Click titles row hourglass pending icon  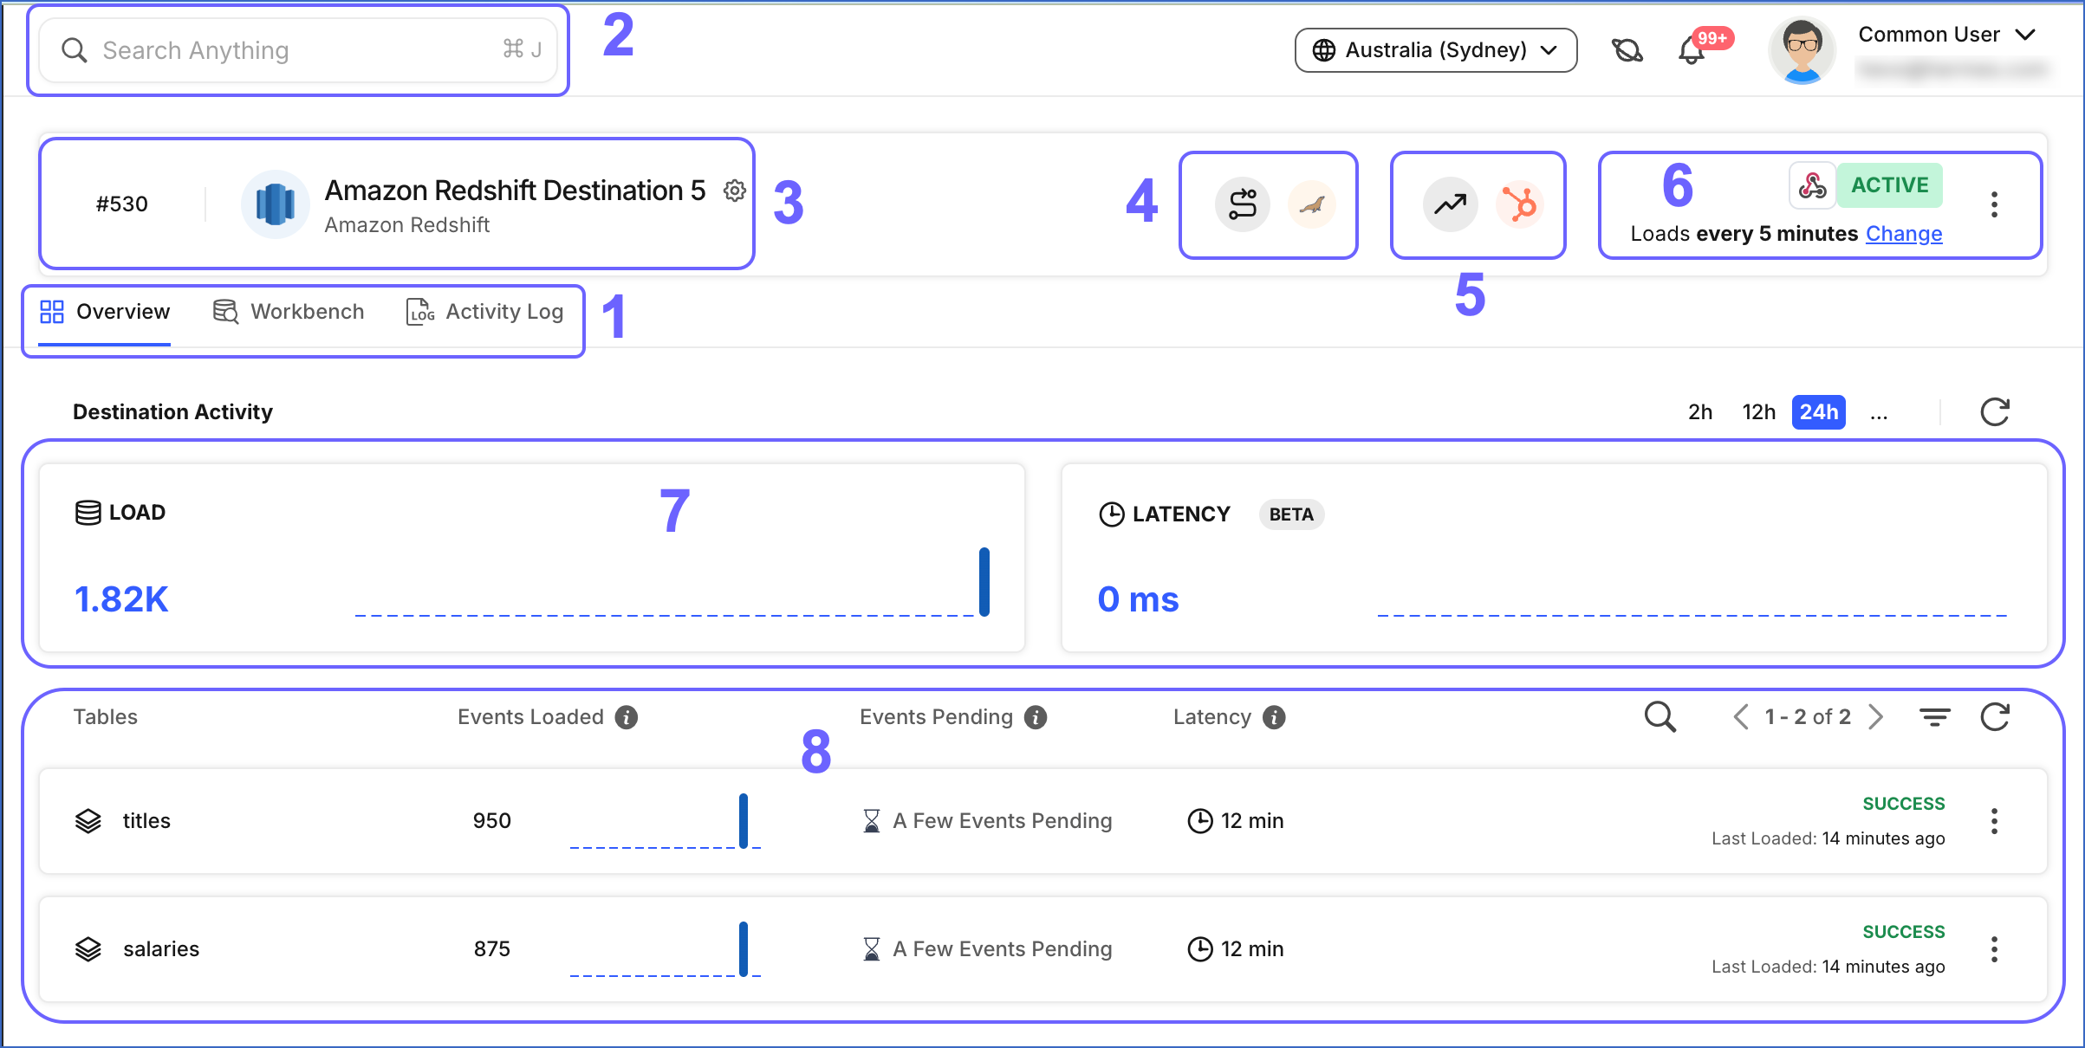pos(872,821)
